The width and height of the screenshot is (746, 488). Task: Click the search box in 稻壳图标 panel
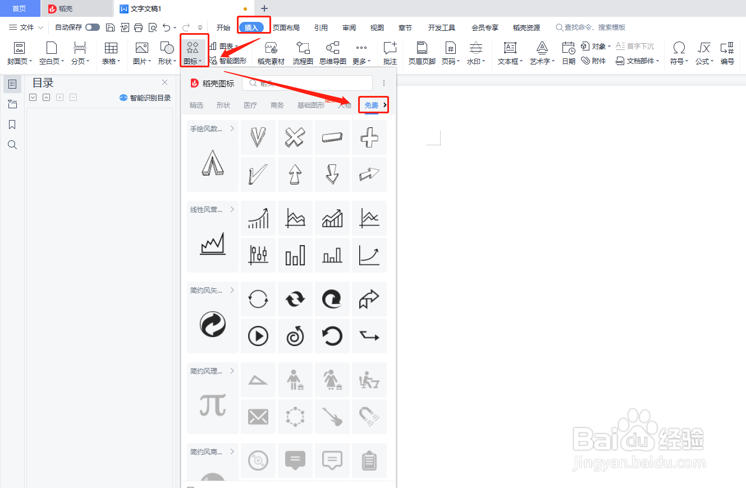coord(307,83)
